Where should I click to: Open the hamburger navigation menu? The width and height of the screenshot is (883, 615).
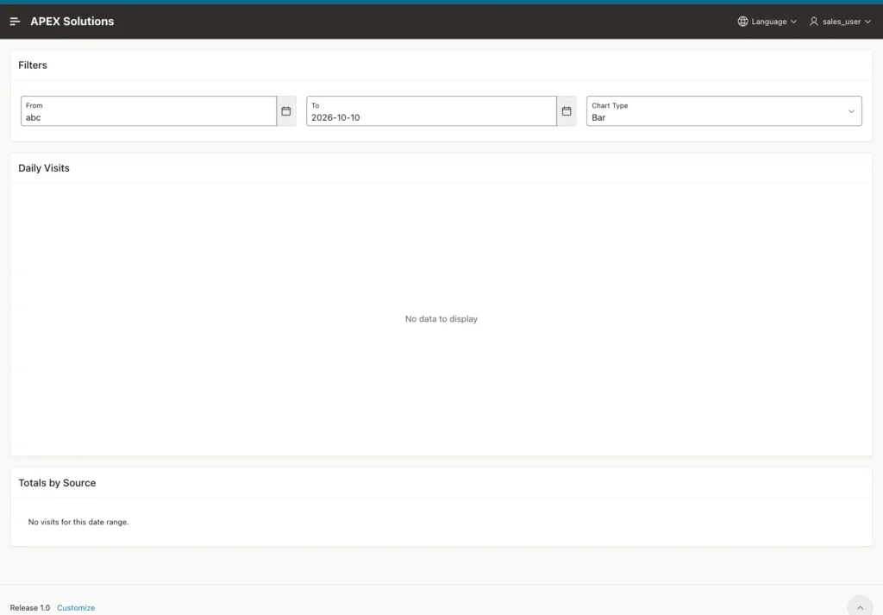coord(16,22)
